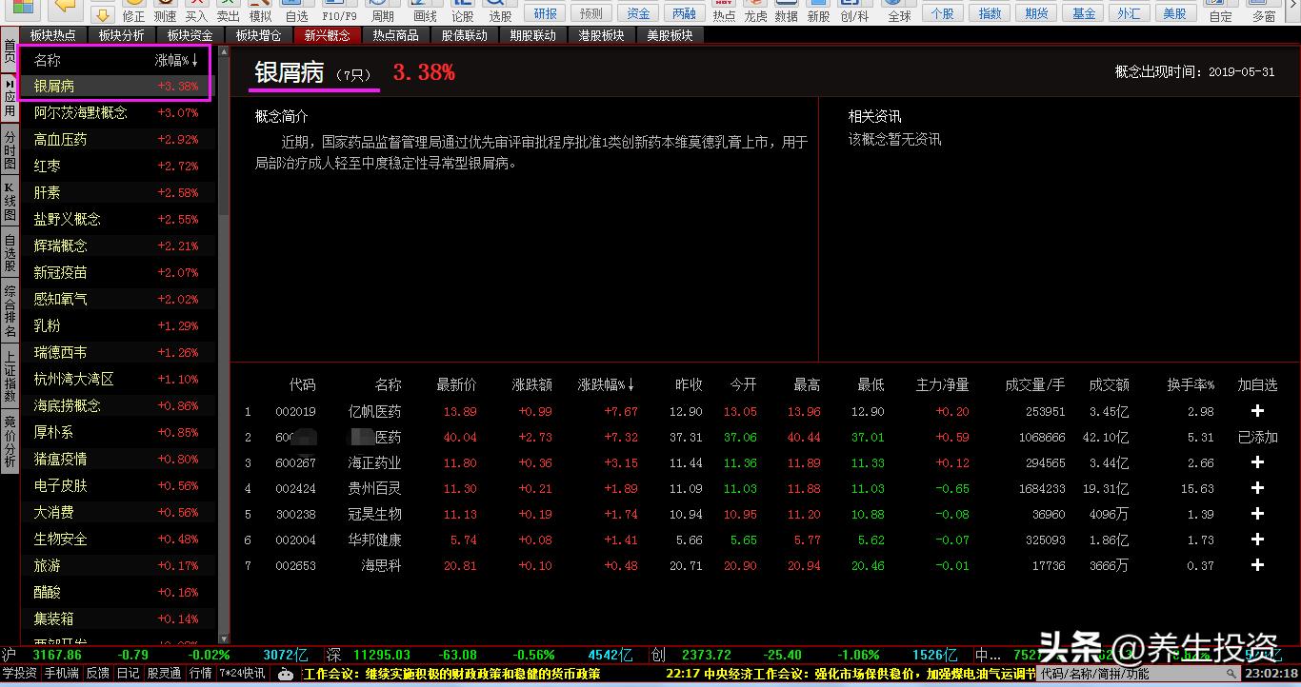Open the 模拟 simulated trading tool
Image resolution: width=1301 pixels, height=687 pixels.
pos(260,11)
